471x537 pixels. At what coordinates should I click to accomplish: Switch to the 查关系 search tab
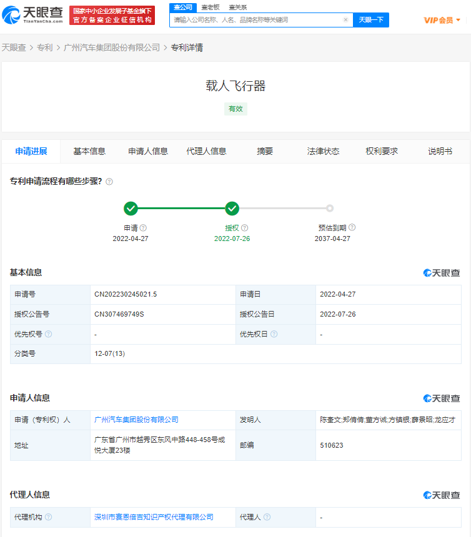point(238,7)
